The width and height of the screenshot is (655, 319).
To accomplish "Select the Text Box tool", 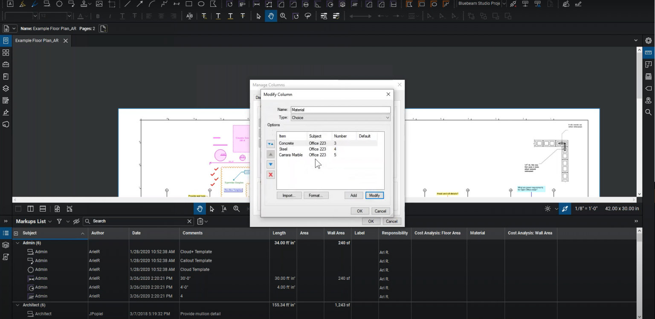I will pos(10,4).
